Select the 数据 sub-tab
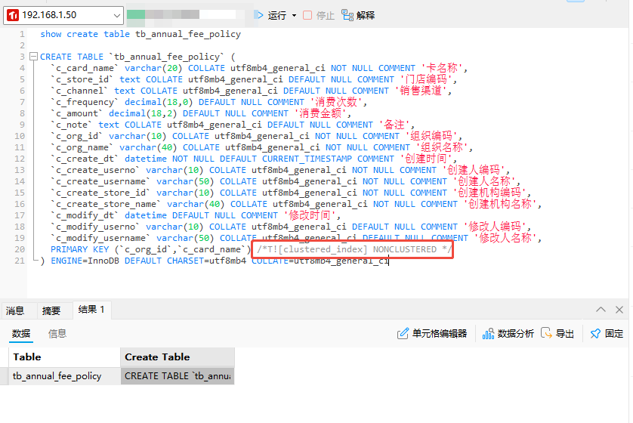This screenshot has height=423, width=633. click(x=21, y=333)
